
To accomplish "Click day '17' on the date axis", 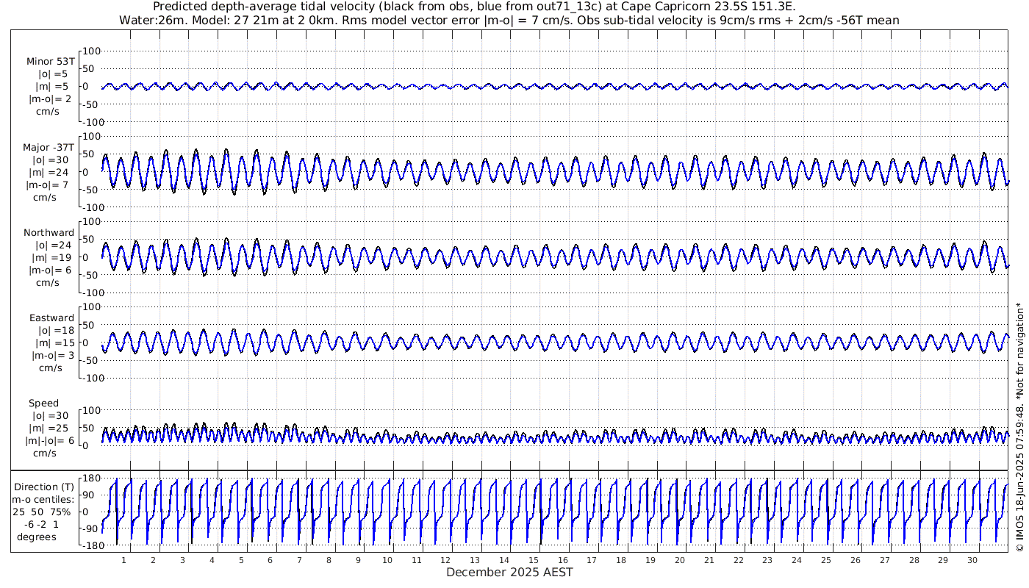I will (x=592, y=560).
